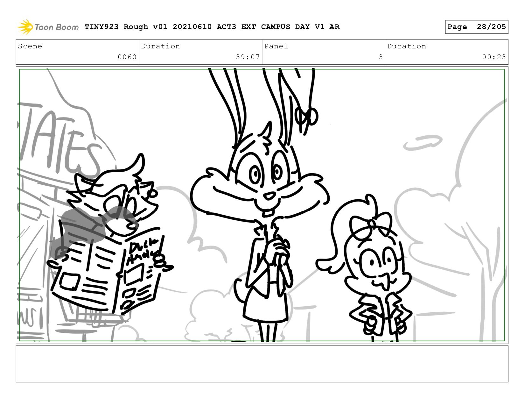Click the empty notes box below the panel
Image resolution: width=525 pixels, height=406 pixels.
pos(262,364)
